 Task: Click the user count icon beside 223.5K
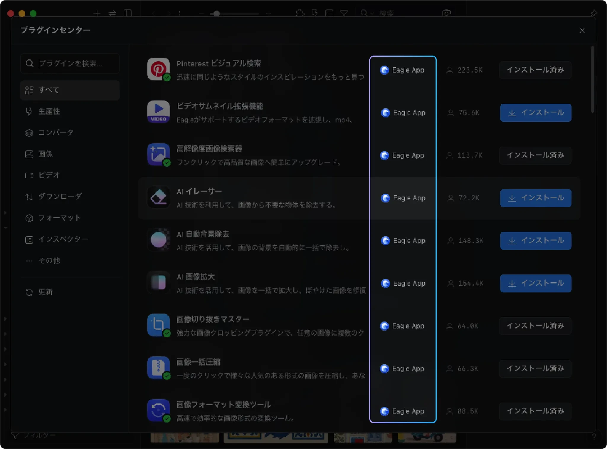point(450,70)
